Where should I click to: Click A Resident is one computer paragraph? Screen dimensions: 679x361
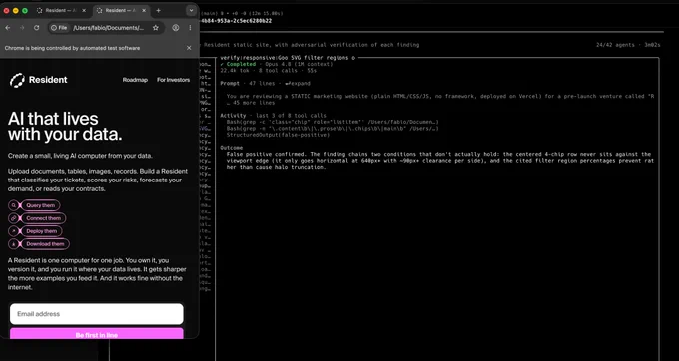click(97, 274)
